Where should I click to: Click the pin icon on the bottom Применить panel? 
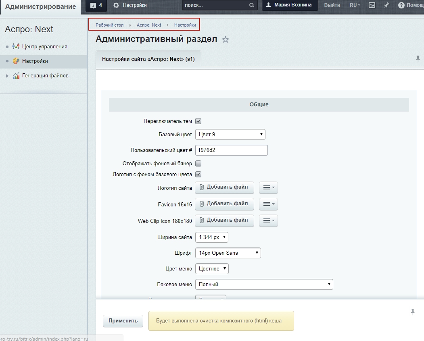413,312
